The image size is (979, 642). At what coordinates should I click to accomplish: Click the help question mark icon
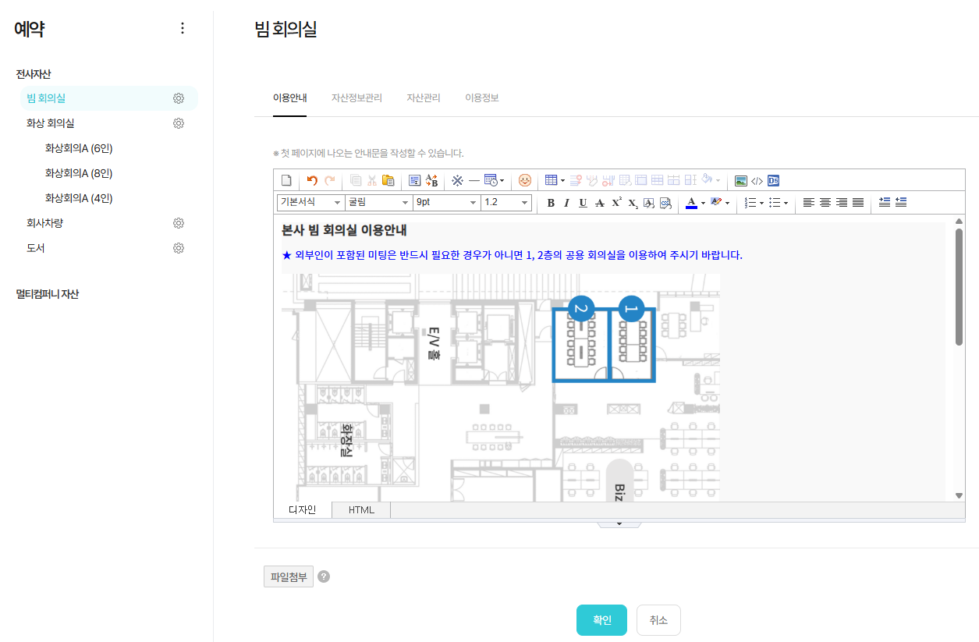coord(324,577)
